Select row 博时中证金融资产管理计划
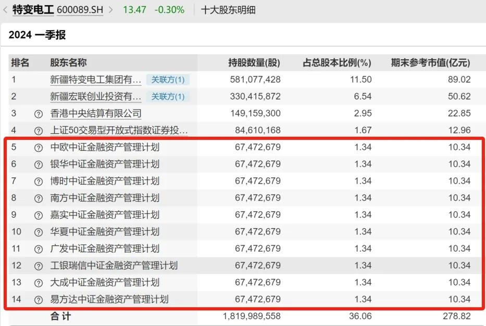Image resolution: width=486 pixels, height=326 pixels. click(245, 181)
